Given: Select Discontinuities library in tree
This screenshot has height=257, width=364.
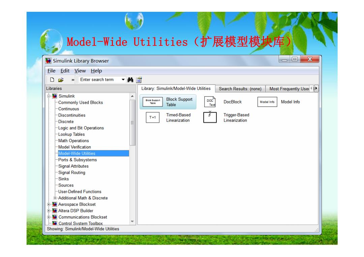Looking at the screenshot, I should (x=72, y=115).
